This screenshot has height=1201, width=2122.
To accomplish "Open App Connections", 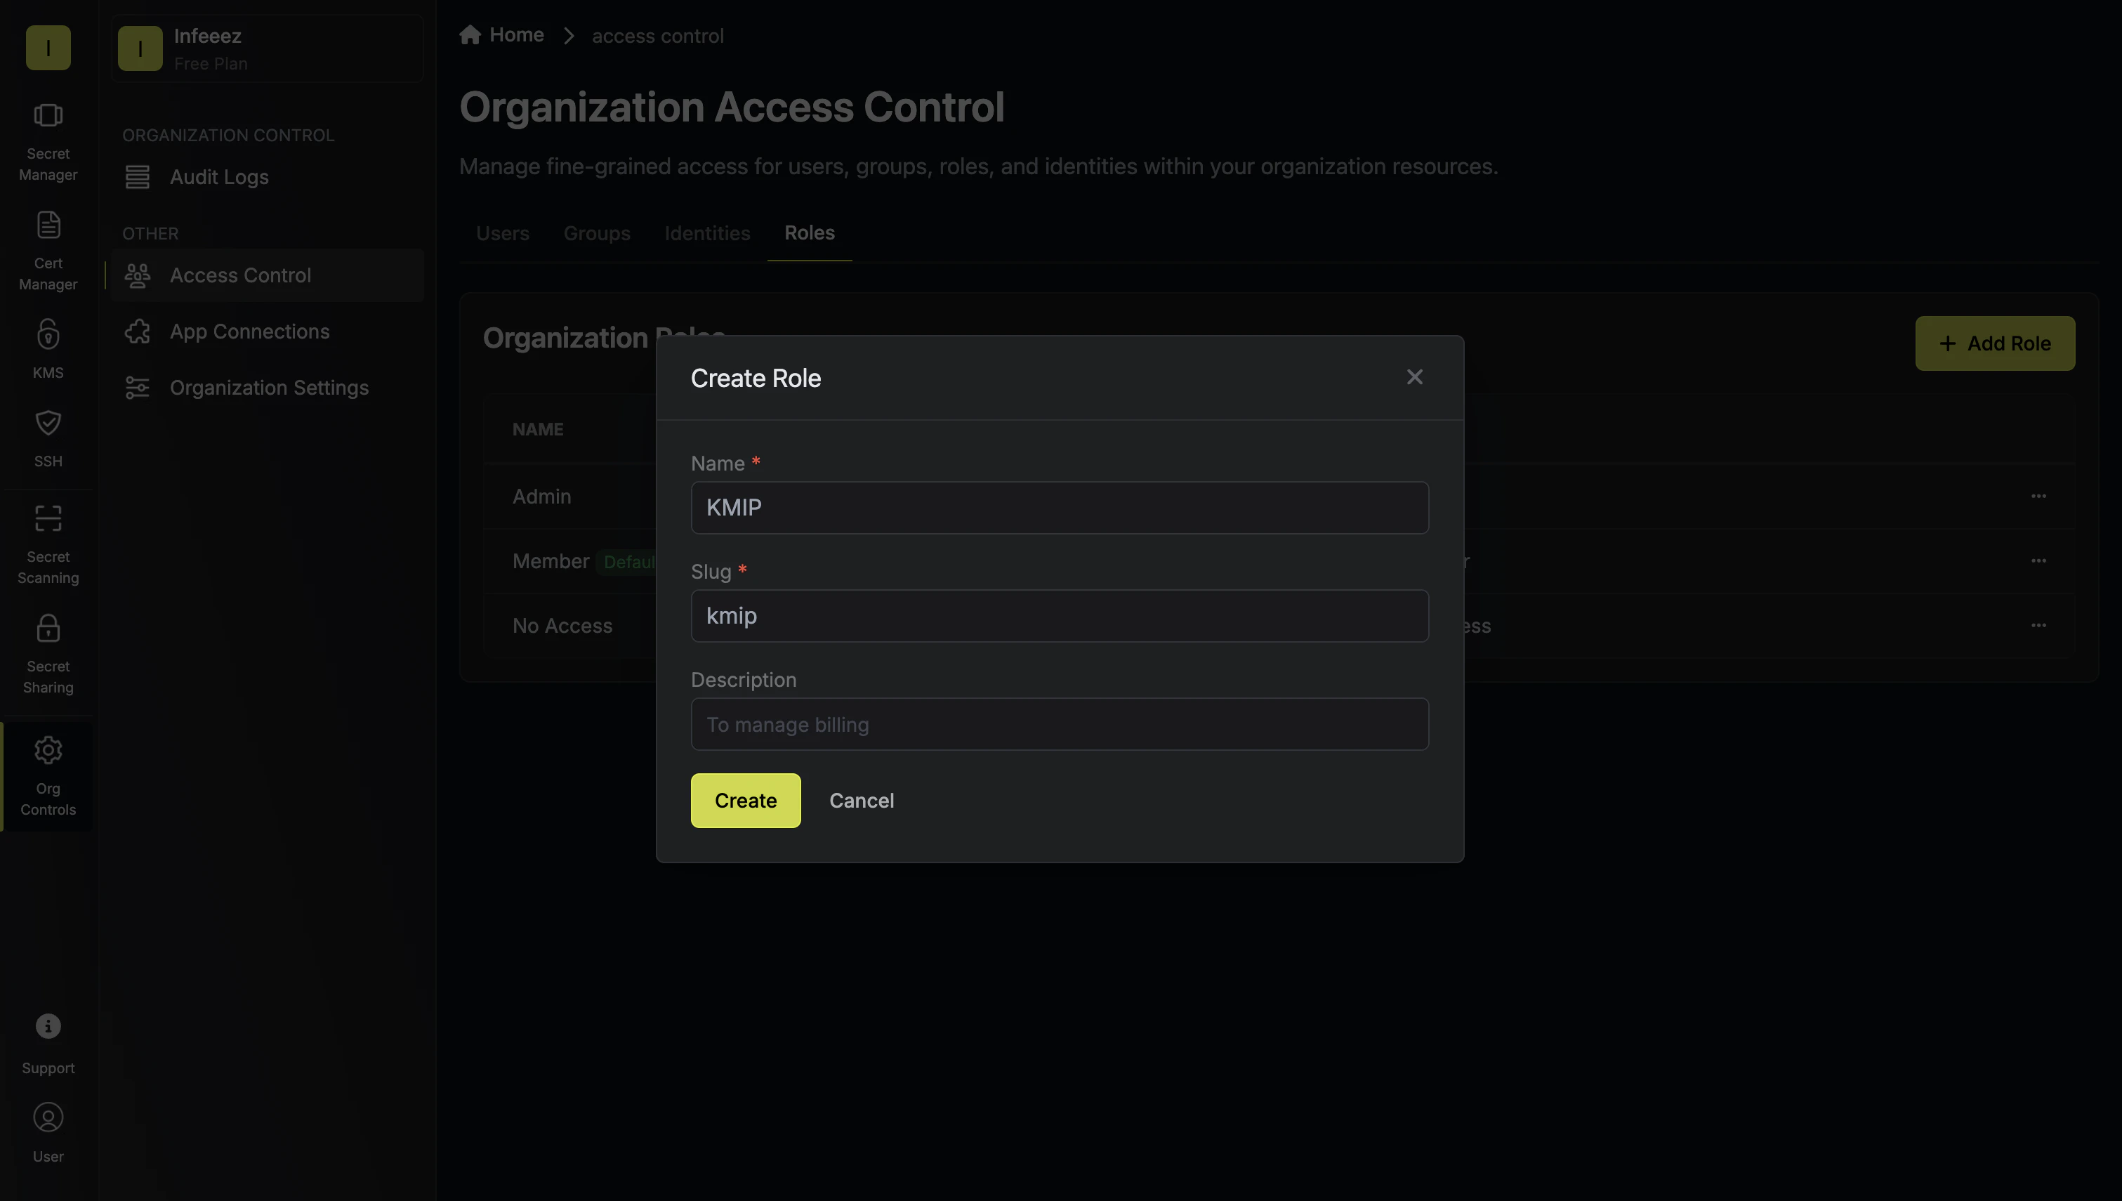I will click(x=267, y=332).
